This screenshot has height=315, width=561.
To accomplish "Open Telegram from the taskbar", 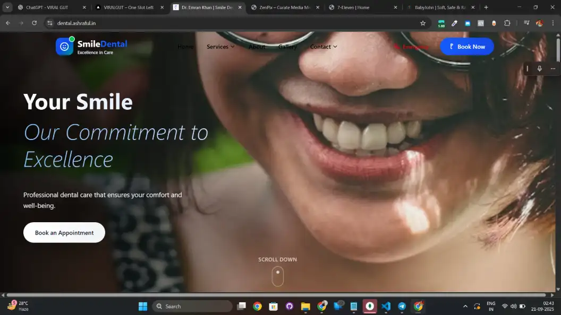I will click(402, 307).
